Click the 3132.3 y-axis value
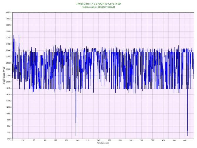This screenshot has height=148, width=197. (9, 44)
